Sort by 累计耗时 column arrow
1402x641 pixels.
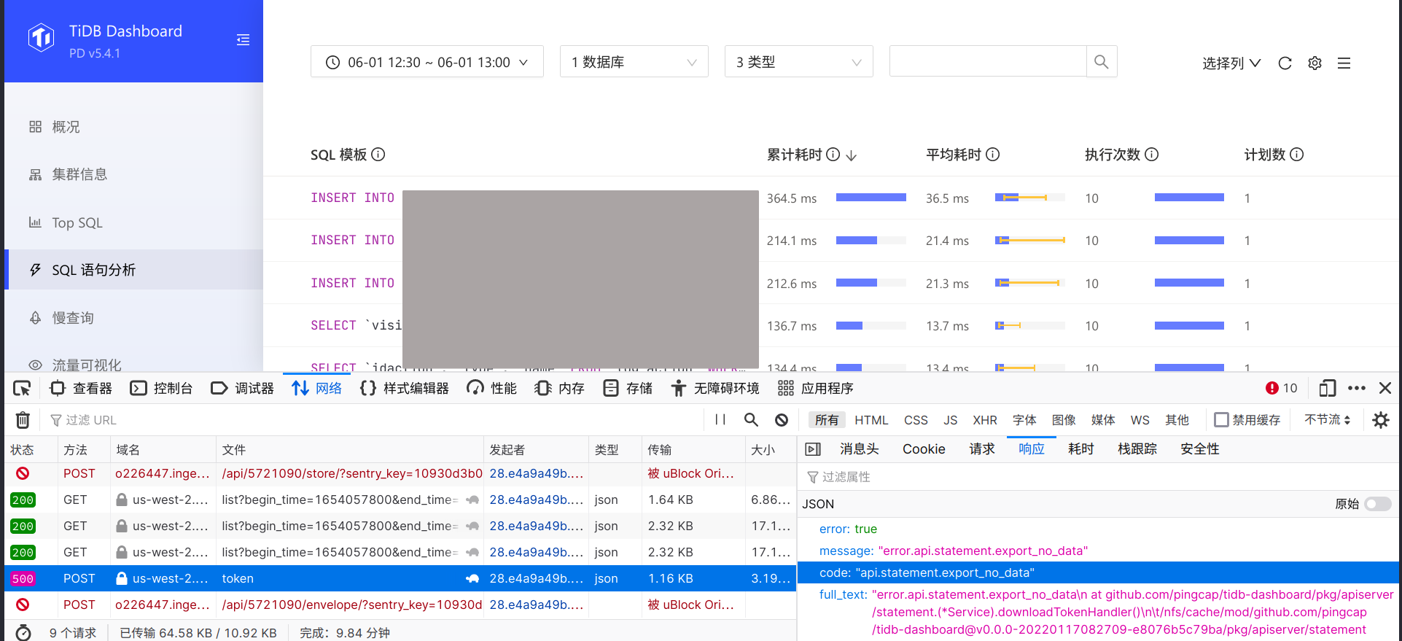tap(852, 155)
